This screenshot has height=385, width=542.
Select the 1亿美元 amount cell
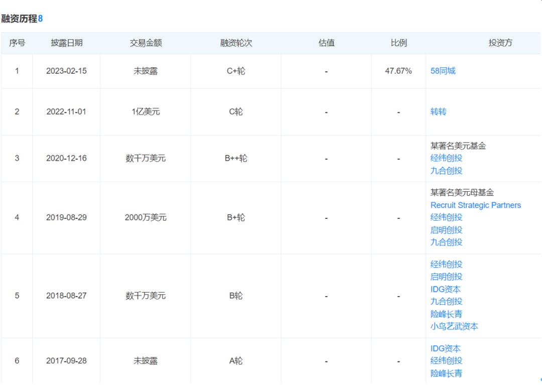[x=146, y=111]
